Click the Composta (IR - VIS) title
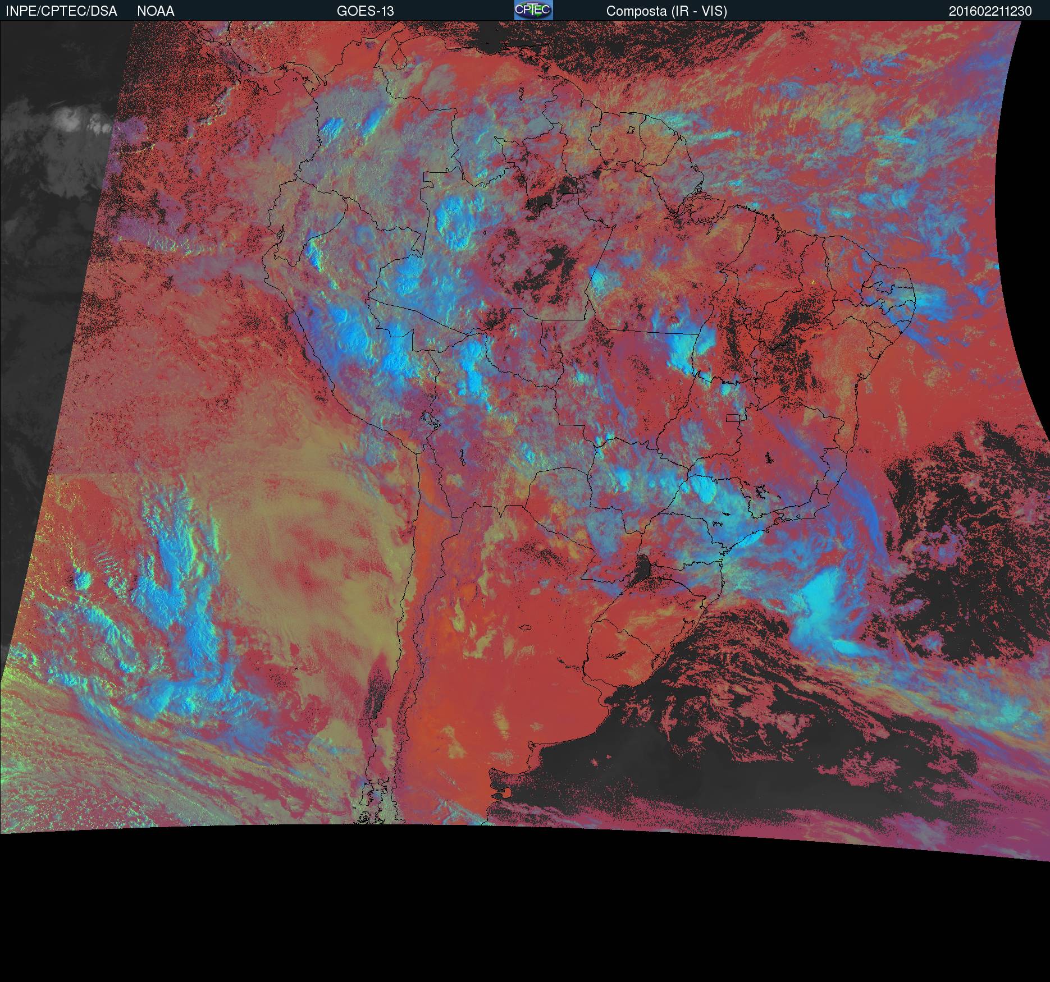The height and width of the screenshot is (982, 1050). point(666,11)
